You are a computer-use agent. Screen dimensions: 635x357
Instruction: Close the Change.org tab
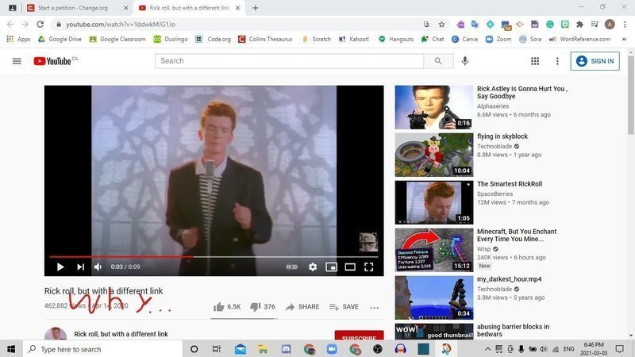pyautogui.click(x=125, y=8)
